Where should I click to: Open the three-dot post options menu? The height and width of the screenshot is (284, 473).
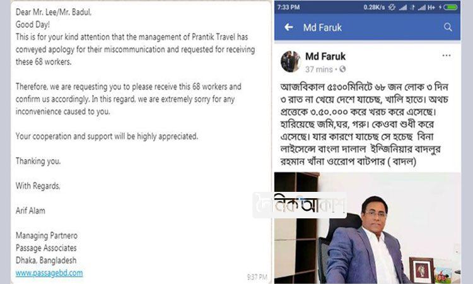pyautogui.click(x=447, y=56)
